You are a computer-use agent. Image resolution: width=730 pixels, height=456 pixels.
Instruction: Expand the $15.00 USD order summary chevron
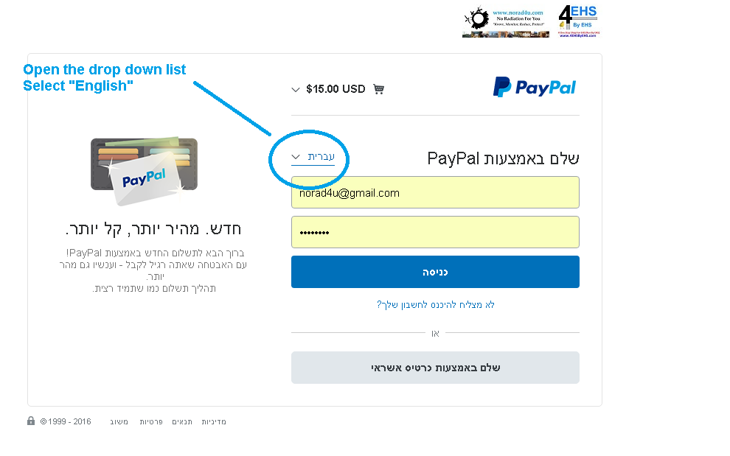295,89
